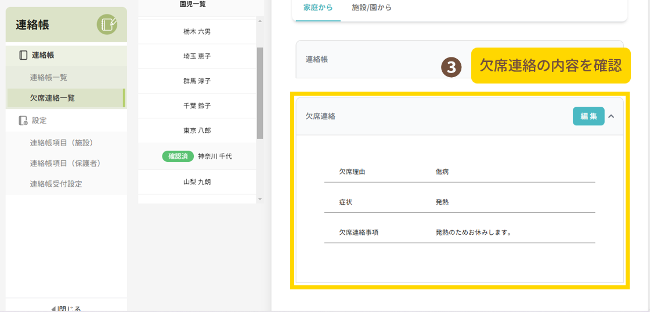Image resolution: width=650 pixels, height=312 pixels.
Task: Select 欠席連絡一覧 in the sidebar
Action: coord(53,98)
